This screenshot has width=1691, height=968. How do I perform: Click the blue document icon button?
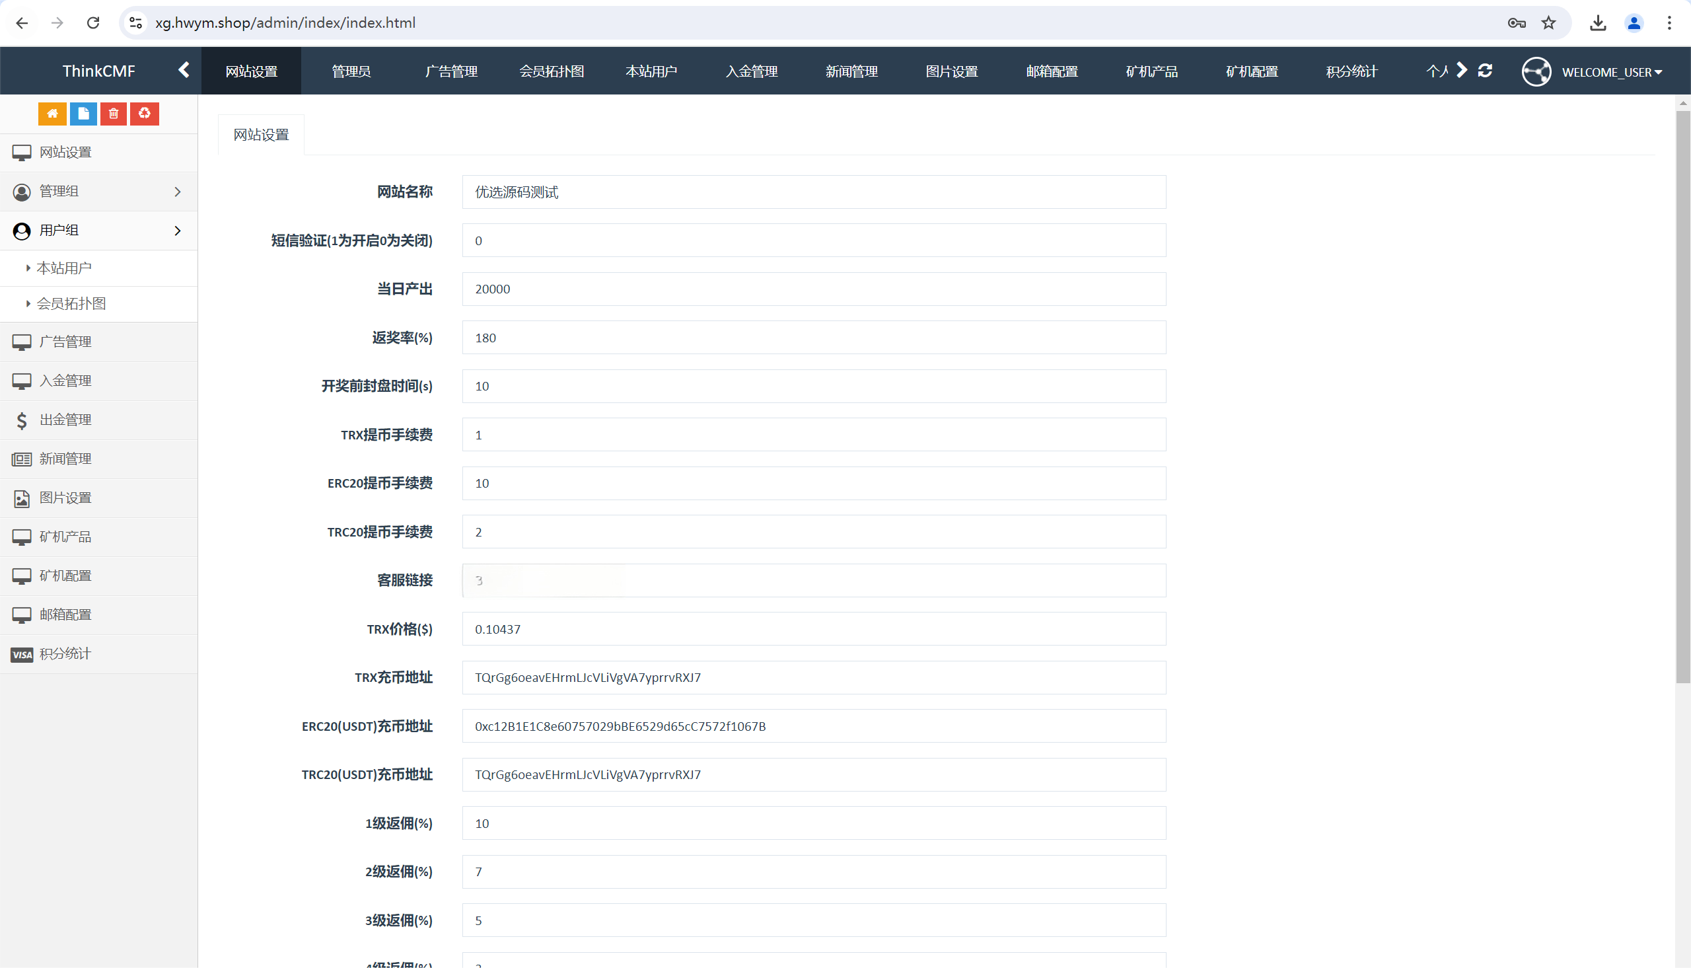(83, 114)
